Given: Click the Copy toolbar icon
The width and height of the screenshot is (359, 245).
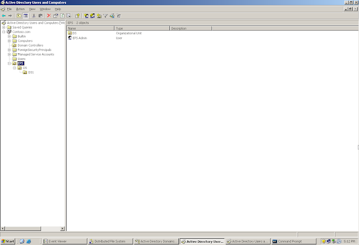Looking at the screenshot, I should (x=40, y=16).
